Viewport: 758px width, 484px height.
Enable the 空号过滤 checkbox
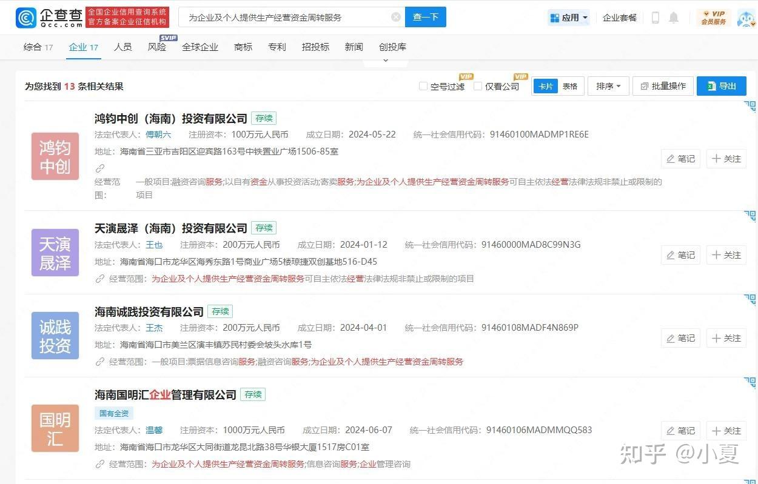pyautogui.click(x=423, y=86)
